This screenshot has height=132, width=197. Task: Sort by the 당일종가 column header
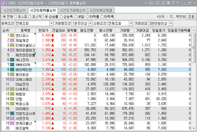159,30
